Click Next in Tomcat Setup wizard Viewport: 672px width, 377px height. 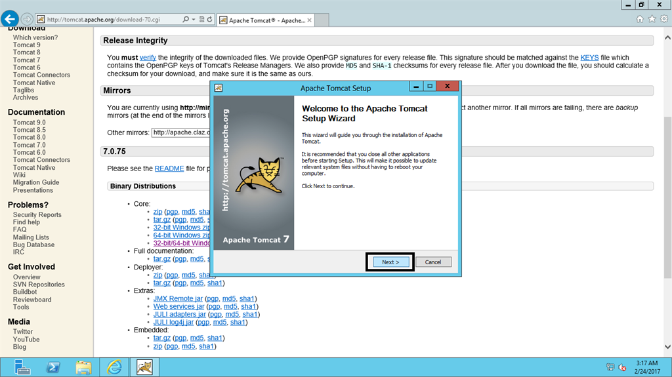[x=391, y=262]
